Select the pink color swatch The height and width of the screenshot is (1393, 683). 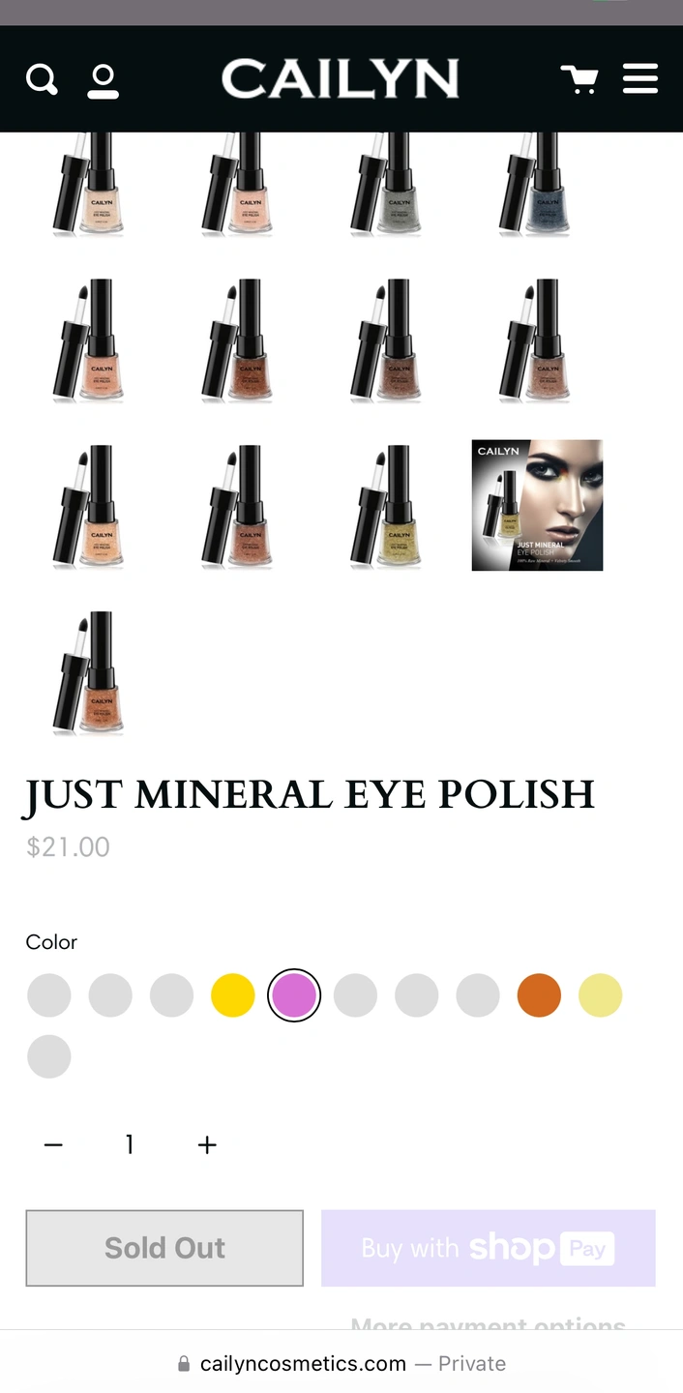(x=294, y=995)
